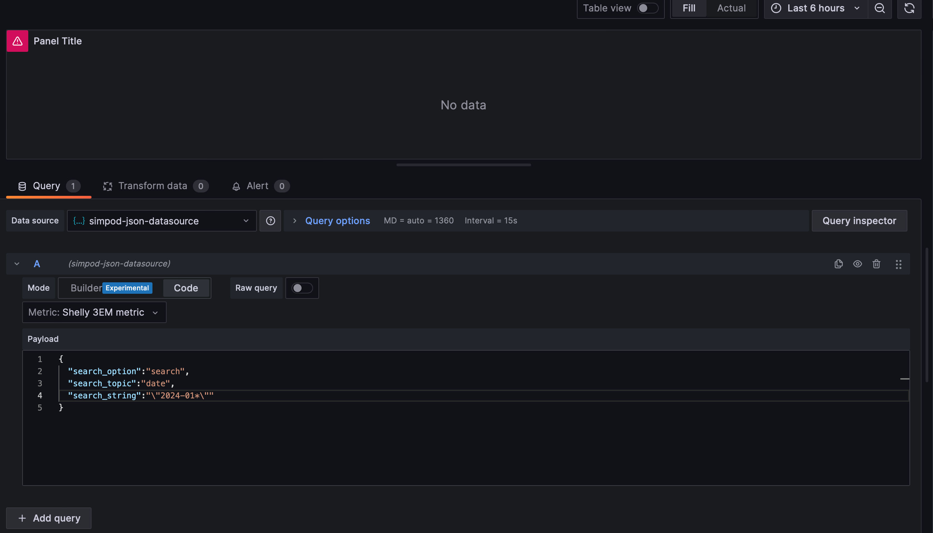
Task: Open the Metric Shelly 3EM dropdown
Action: coord(94,312)
